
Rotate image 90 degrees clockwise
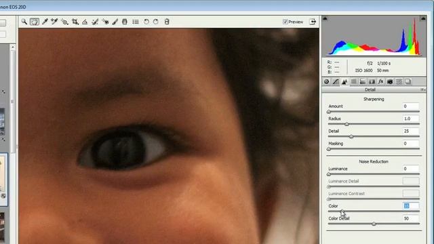tap(155, 22)
